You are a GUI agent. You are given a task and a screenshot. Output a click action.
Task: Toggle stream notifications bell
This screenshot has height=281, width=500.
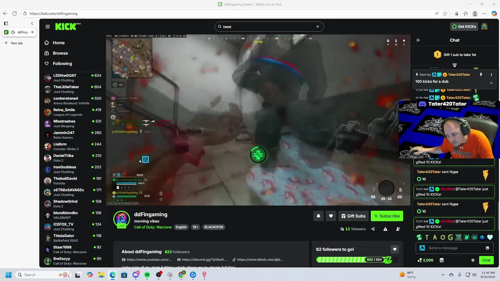pyautogui.click(x=318, y=216)
